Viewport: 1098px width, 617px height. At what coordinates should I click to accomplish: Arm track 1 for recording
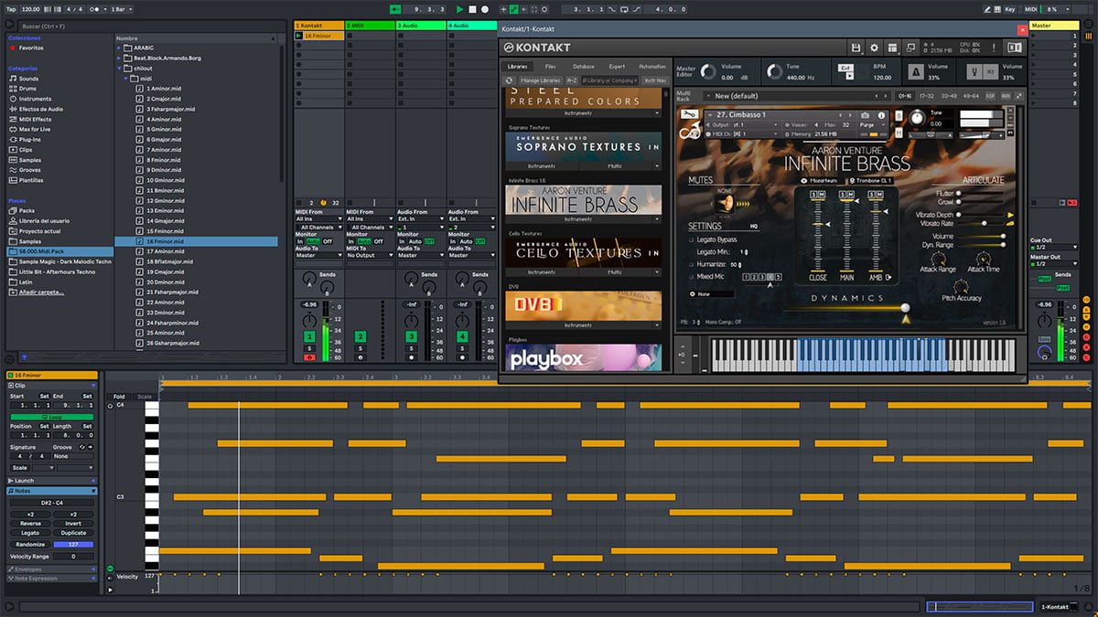click(x=309, y=357)
